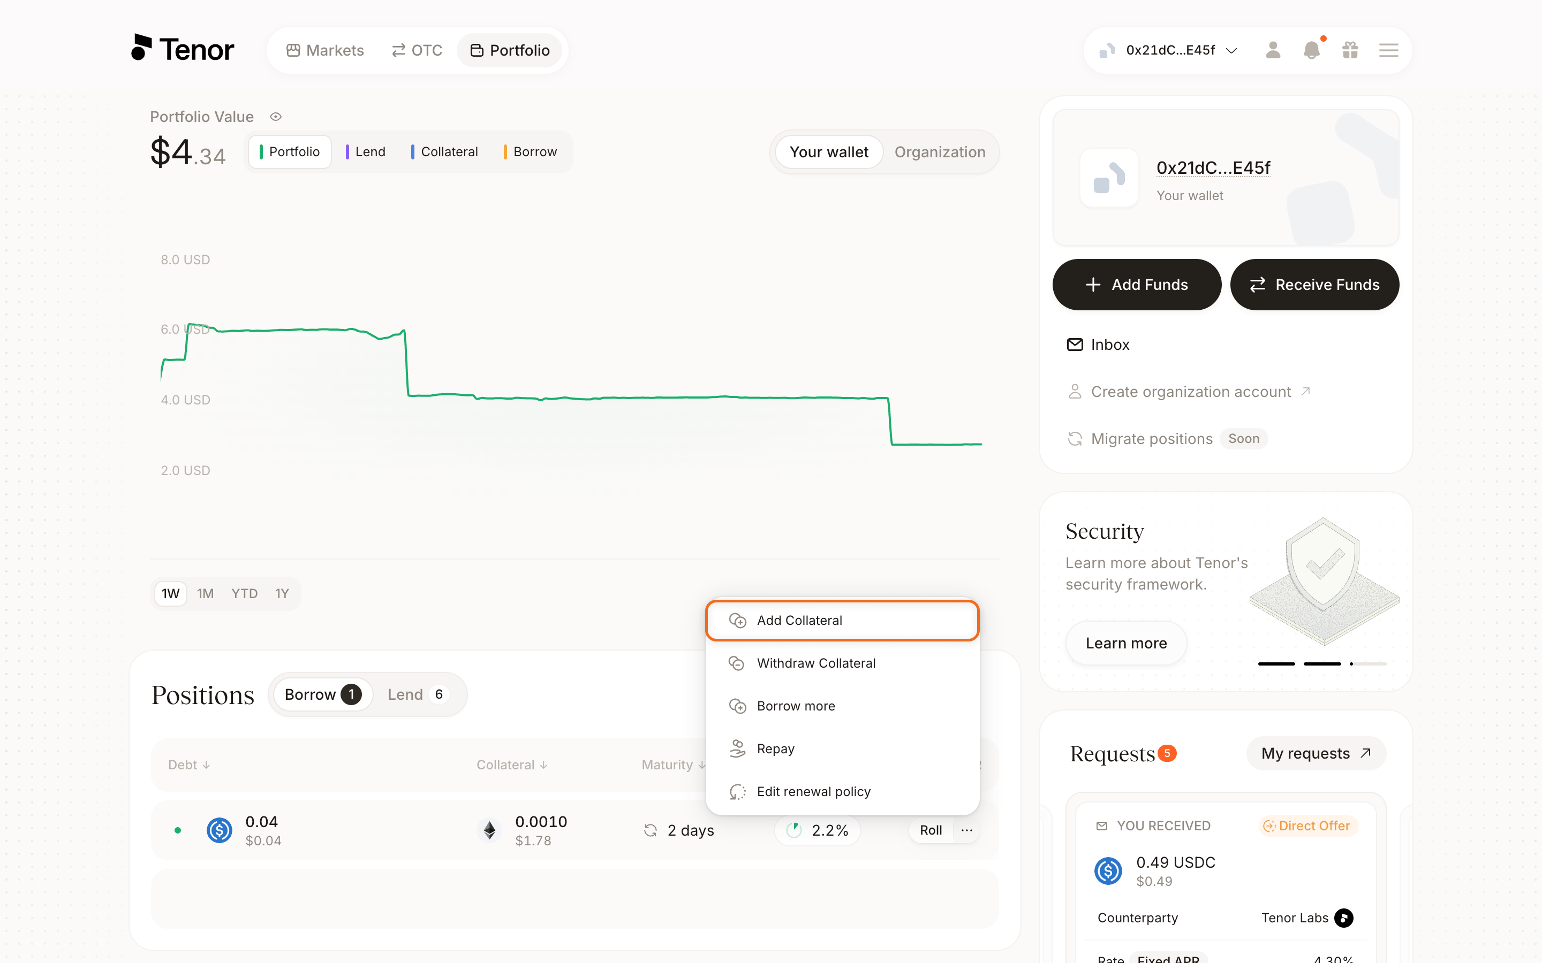The height and width of the screenshot is (963, 1542).
Task: Choose Withdraw Collateral from the menu
Action: [842, 663]
